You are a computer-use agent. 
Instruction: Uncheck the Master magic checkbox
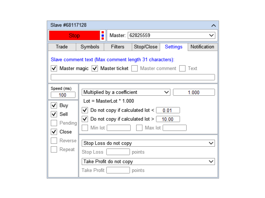pos(54,68)
